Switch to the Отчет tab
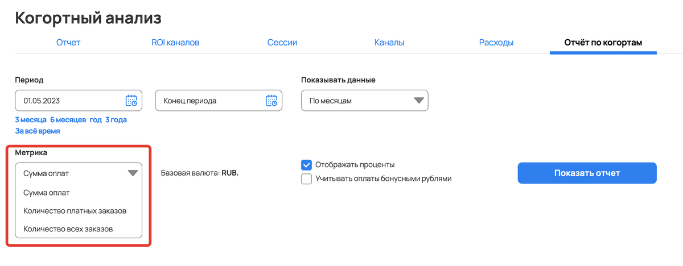The image size is (683, 266). pos(68,43)
